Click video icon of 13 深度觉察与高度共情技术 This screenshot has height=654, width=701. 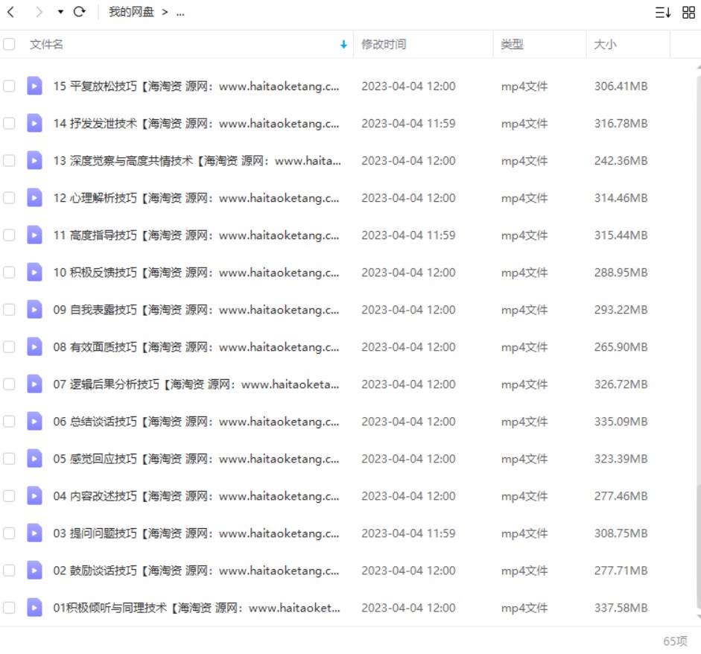point(34,160)
